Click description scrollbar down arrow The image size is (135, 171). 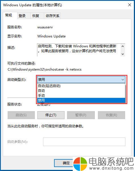[123, 54]
